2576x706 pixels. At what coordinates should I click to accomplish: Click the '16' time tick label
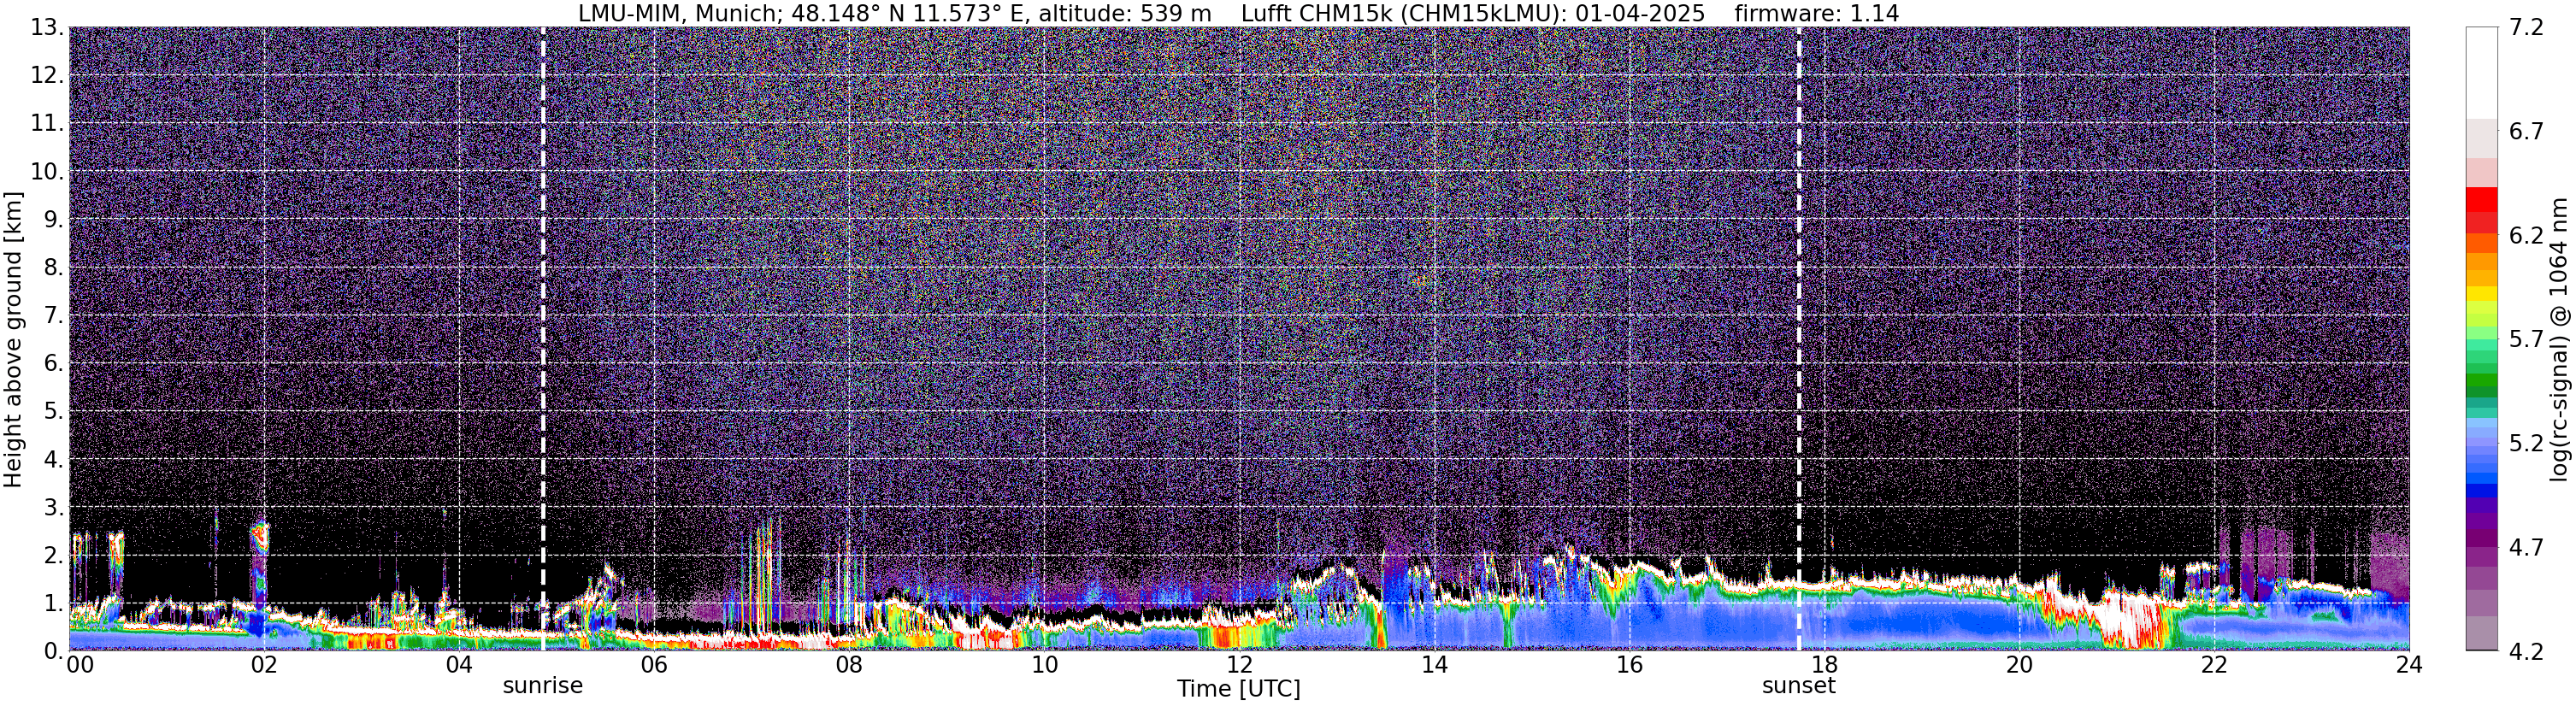(x=1629, y=665)
